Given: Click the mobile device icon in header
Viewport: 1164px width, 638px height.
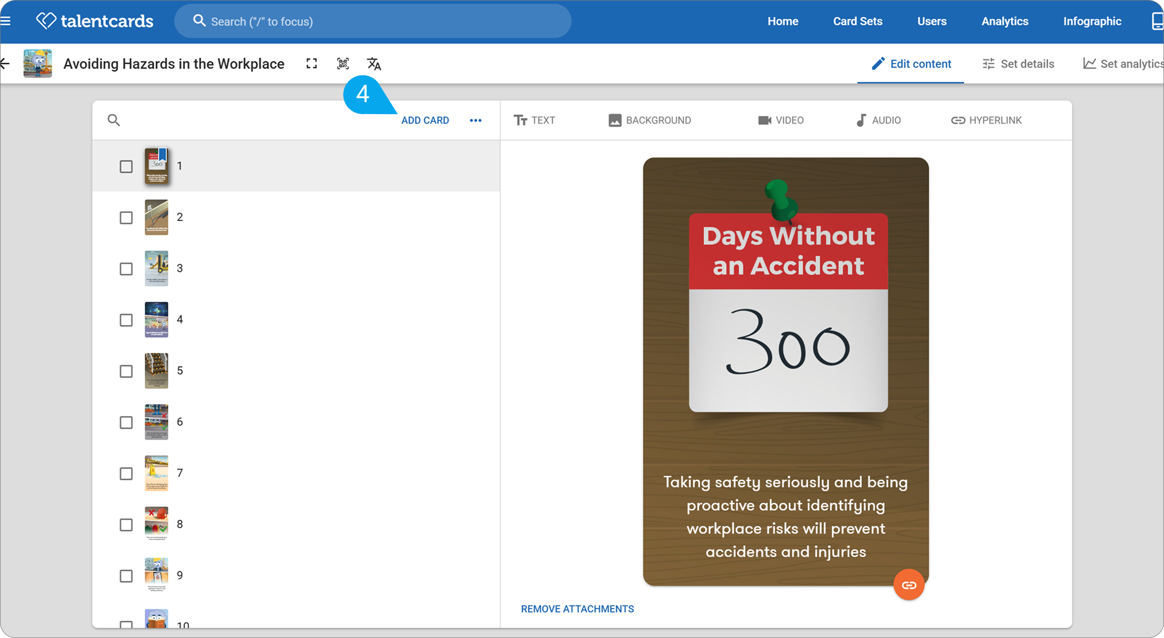Looking at the screenshot, I should pyautogui.click(x=1157, y=21).
